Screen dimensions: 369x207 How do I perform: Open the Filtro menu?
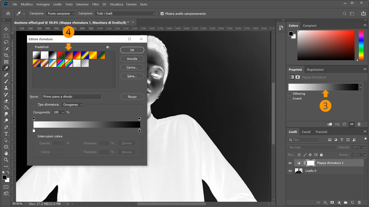(95, 4)
